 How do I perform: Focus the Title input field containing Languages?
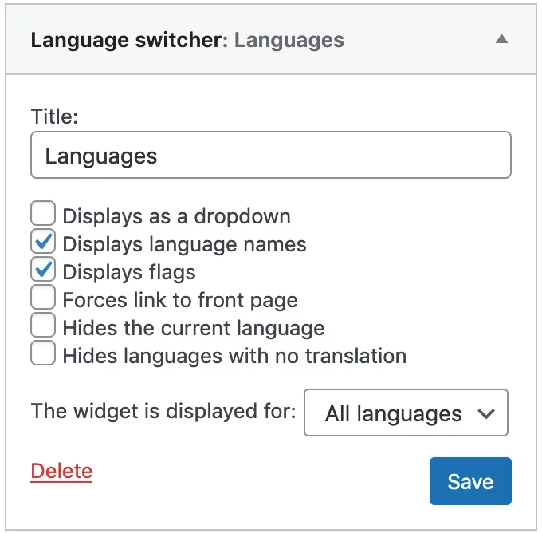pos(271,155)
